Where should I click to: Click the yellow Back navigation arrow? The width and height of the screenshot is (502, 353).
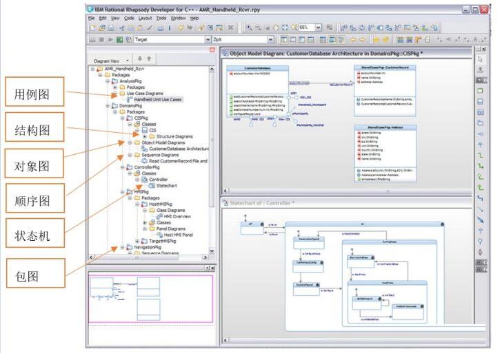[353, 40]
